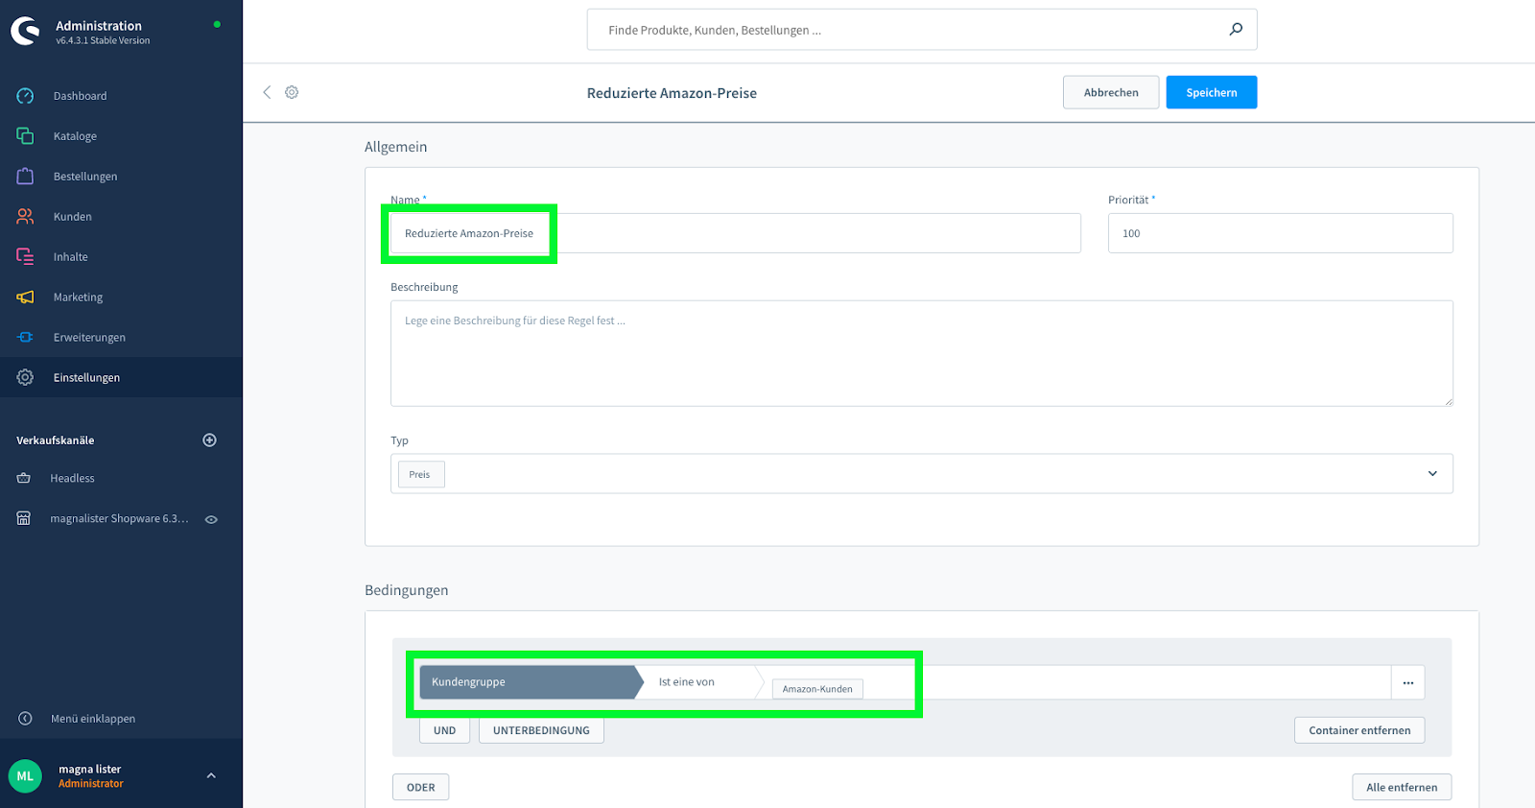
Task: Click the search magnifier icon
Action: pos(1236,30)
